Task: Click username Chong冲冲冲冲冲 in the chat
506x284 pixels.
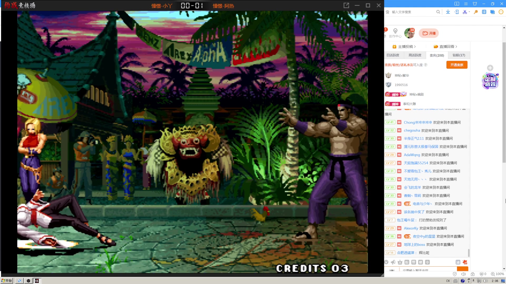Action: [x=418, y=123]
